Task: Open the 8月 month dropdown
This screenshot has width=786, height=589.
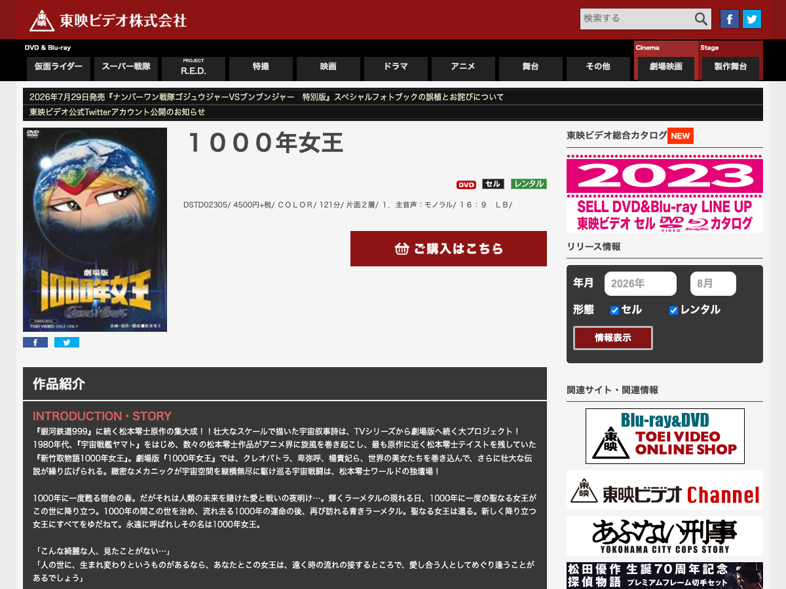Action: 713,284
